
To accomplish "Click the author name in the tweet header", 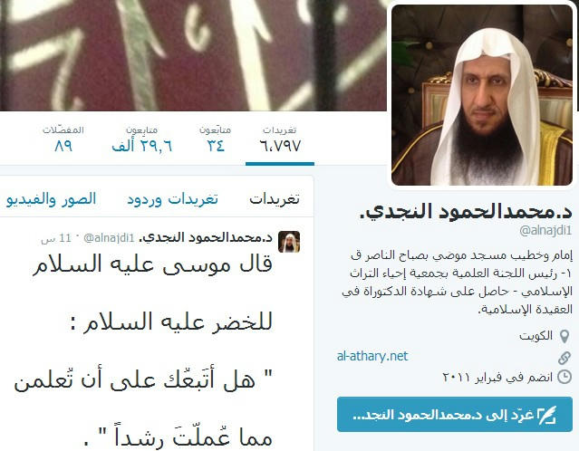I will (206, 237).
